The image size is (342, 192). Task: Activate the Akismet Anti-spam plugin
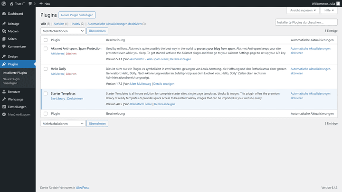57,54
